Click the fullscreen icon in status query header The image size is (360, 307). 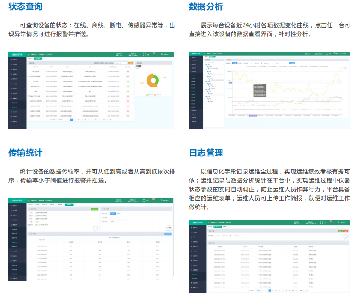[x=145, y=54]
